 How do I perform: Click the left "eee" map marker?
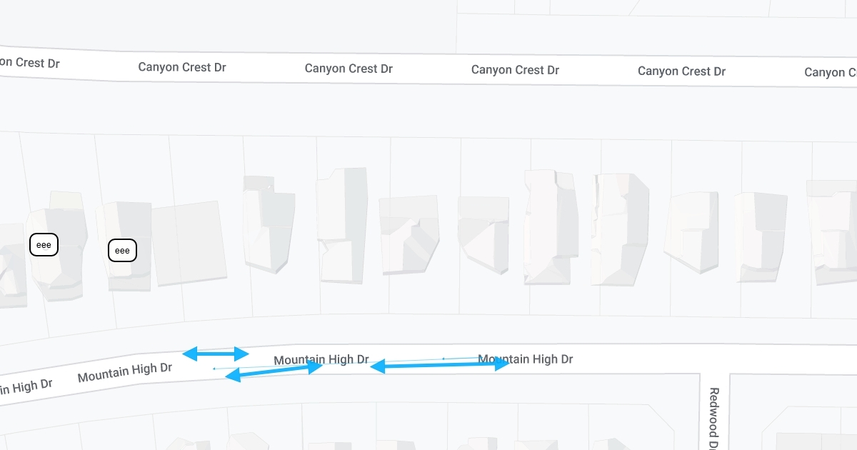pyautogui.click(x=44, y=244)
